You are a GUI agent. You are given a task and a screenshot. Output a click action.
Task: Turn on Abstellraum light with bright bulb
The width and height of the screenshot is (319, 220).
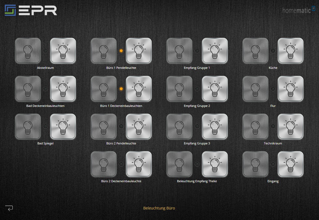click(63, 51)
